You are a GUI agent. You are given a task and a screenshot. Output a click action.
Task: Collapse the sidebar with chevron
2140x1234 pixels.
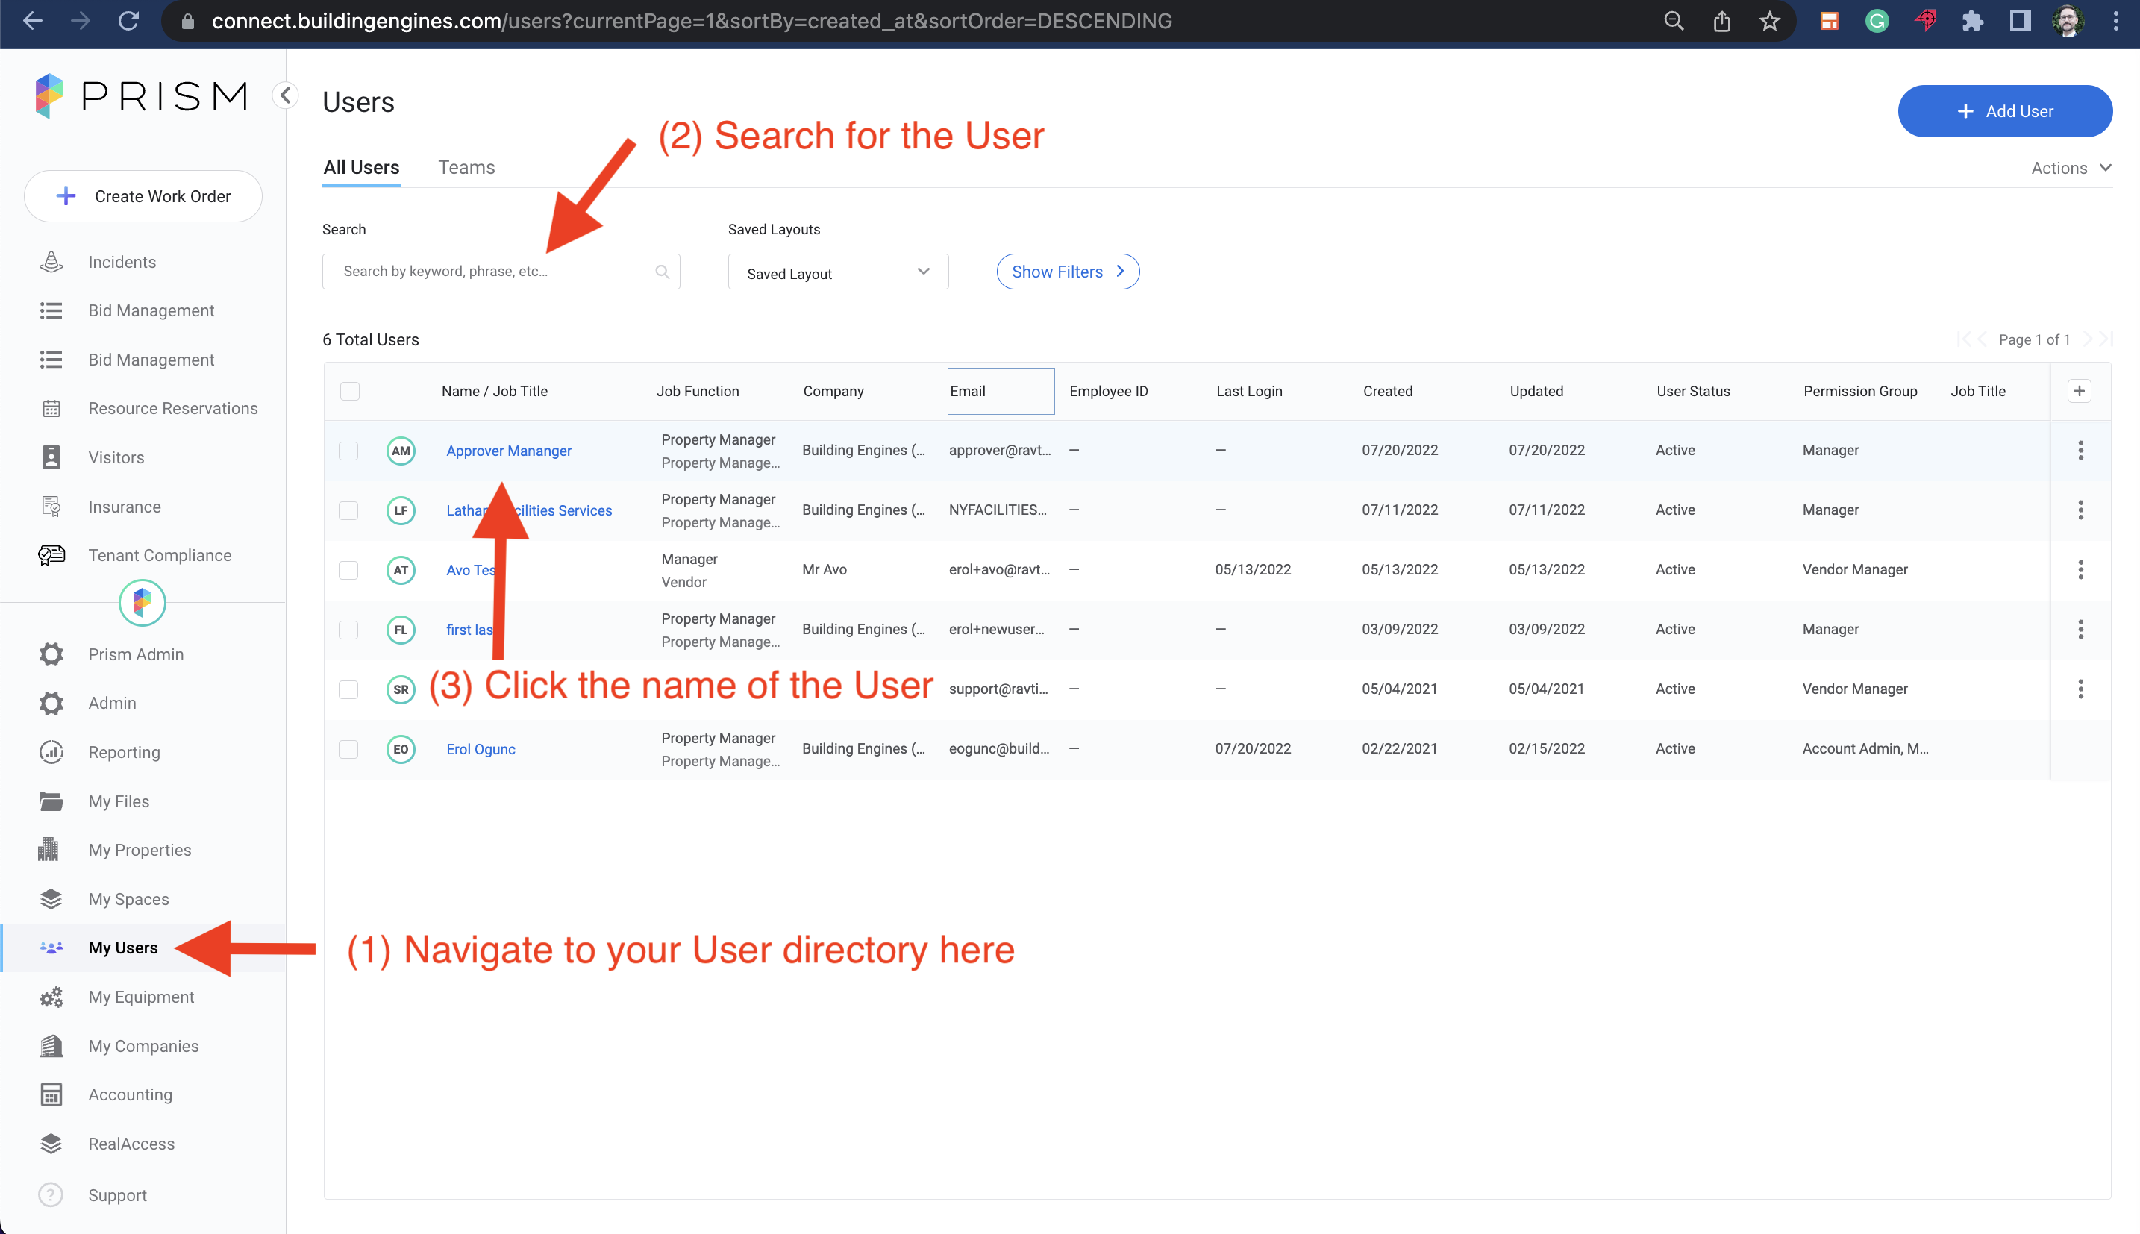pos(286,95)
